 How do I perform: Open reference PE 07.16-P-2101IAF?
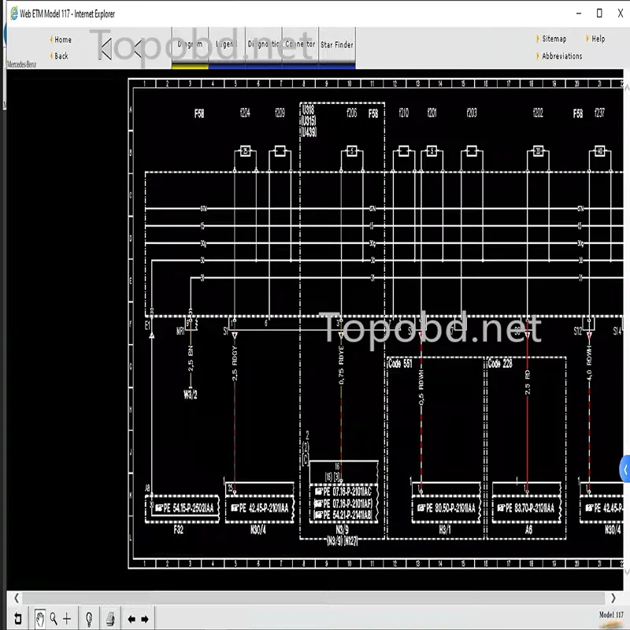click(343, 503)
